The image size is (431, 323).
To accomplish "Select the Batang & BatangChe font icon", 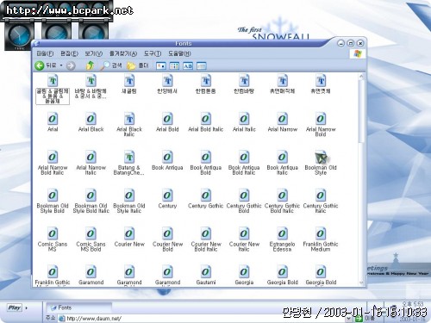I will (x=129, y=157).
